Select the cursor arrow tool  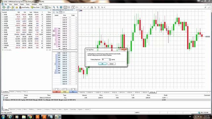[73, 7]
